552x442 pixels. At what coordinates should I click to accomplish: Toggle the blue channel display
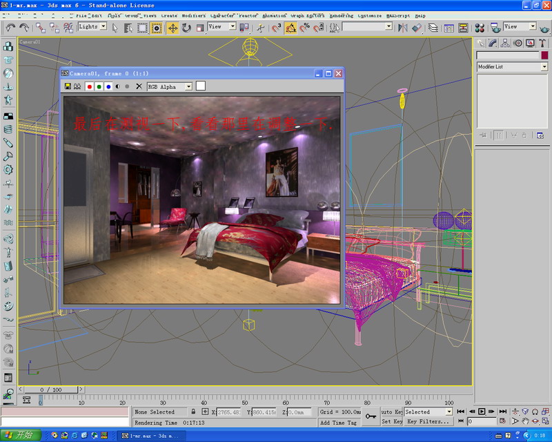[108, 87]
